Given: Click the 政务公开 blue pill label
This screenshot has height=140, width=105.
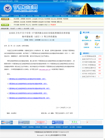Looking at the screenshot, I should click(5, 16).
